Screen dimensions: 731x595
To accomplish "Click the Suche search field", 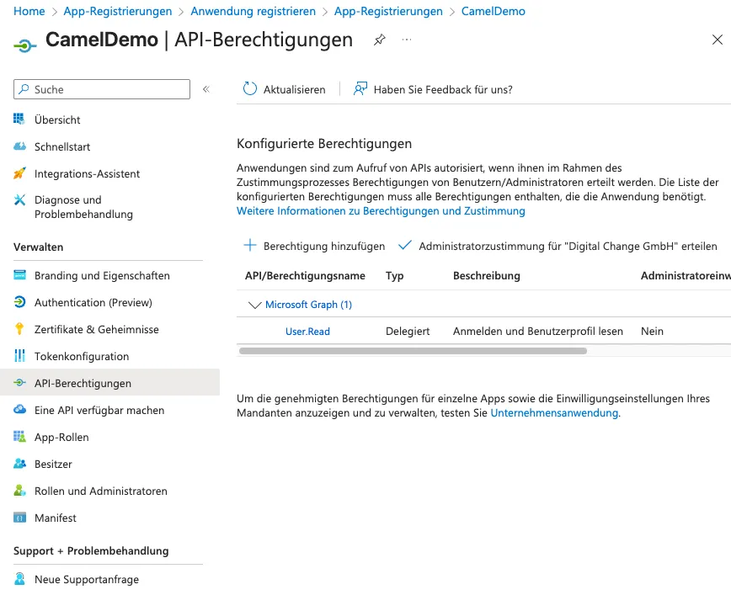I will 102,89.
